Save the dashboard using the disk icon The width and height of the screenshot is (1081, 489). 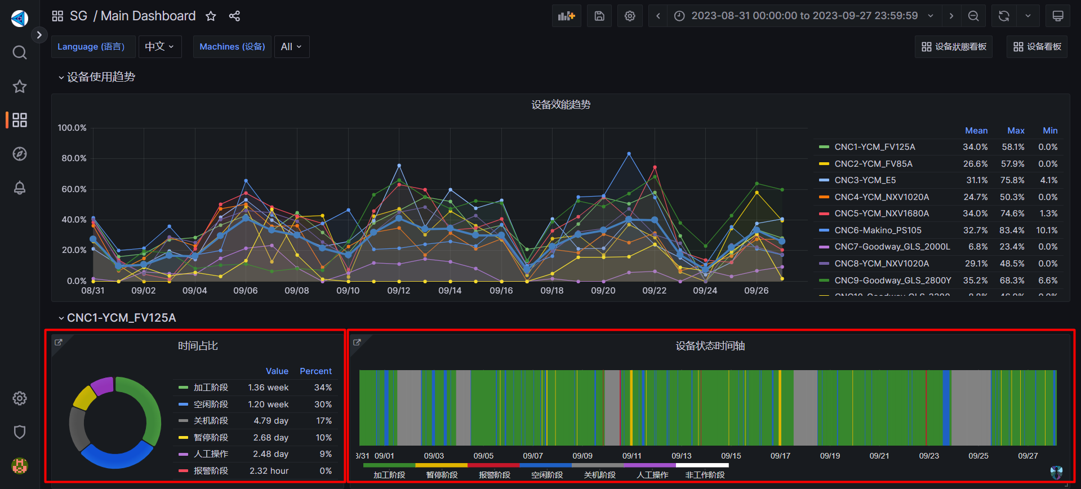coord(599,16)
